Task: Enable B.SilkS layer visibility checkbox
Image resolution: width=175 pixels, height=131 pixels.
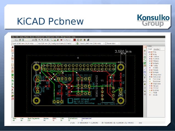Action: (152, 68)
